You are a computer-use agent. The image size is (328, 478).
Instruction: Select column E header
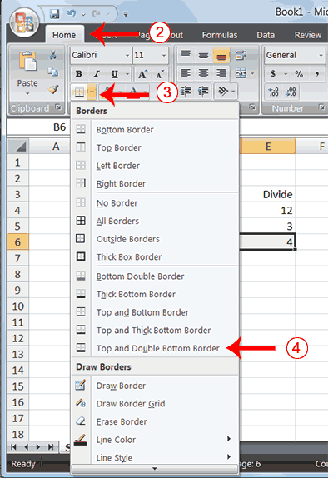pyautogui.click(x=267, y=147)
